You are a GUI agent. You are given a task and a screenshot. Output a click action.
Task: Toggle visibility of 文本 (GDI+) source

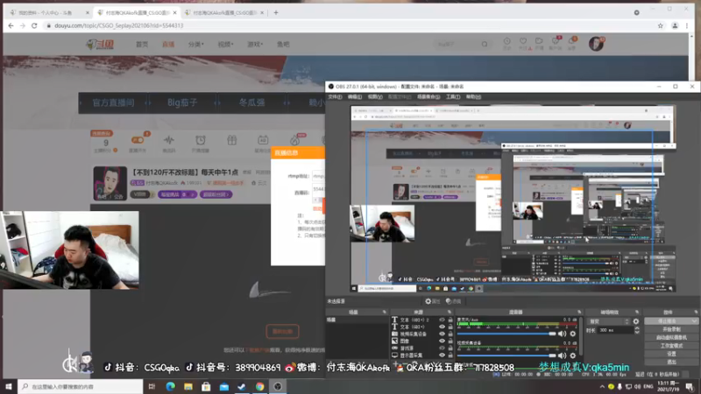click(442, 327)
